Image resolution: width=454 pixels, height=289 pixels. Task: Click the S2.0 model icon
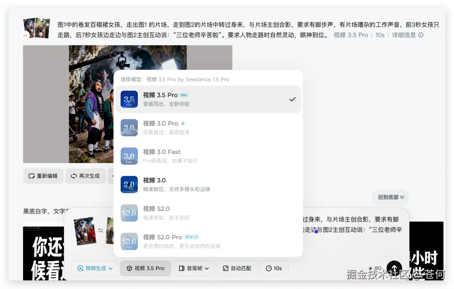click(129, 213)
